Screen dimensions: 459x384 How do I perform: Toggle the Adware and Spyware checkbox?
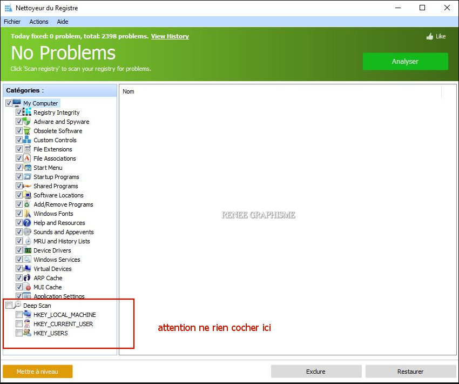(x=19, y=121)
